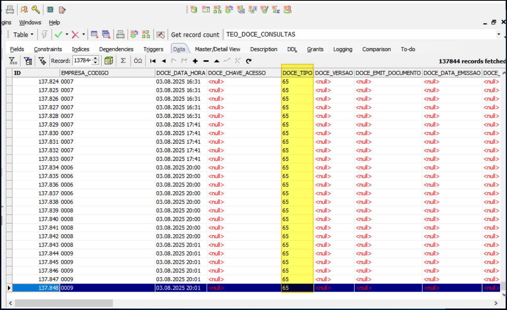Click the edit record up-triangle button
Image resolution: width=507 pixels, height=310 pixels.
217,61
